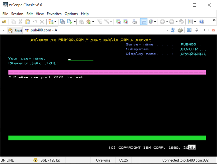
Task: Click the red down-arrow receive file icon
Action: [126, 22]
